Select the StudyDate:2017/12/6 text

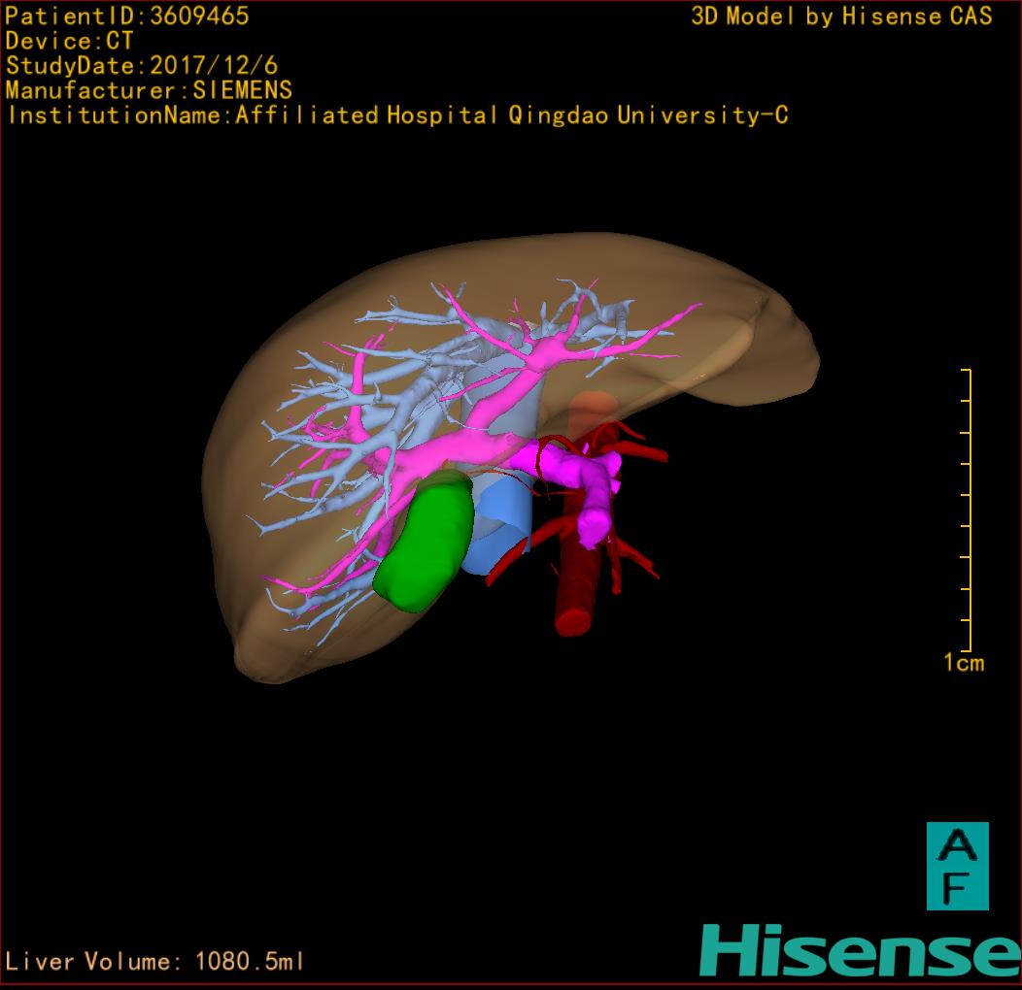[142, 66]
